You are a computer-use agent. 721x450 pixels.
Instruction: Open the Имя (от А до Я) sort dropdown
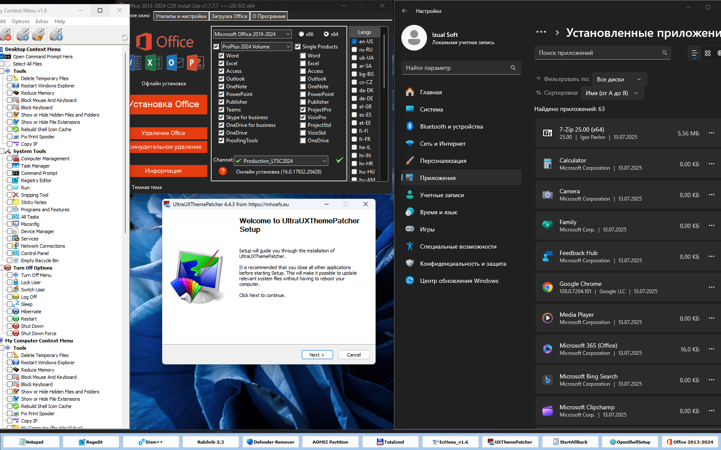[612, 93]
